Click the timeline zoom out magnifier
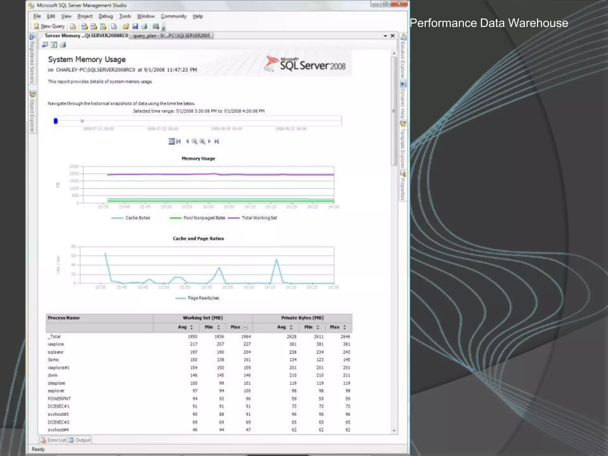The image size is (608, 456). coord(194,141)
